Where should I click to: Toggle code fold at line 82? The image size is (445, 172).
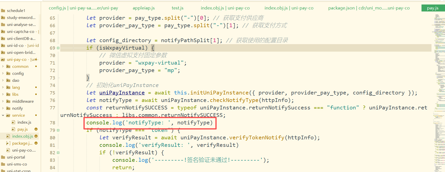click(x=58, y=153)
